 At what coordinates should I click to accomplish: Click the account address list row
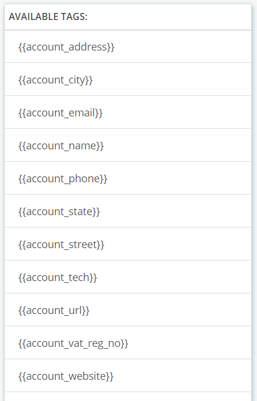click(x=128, y=47)
